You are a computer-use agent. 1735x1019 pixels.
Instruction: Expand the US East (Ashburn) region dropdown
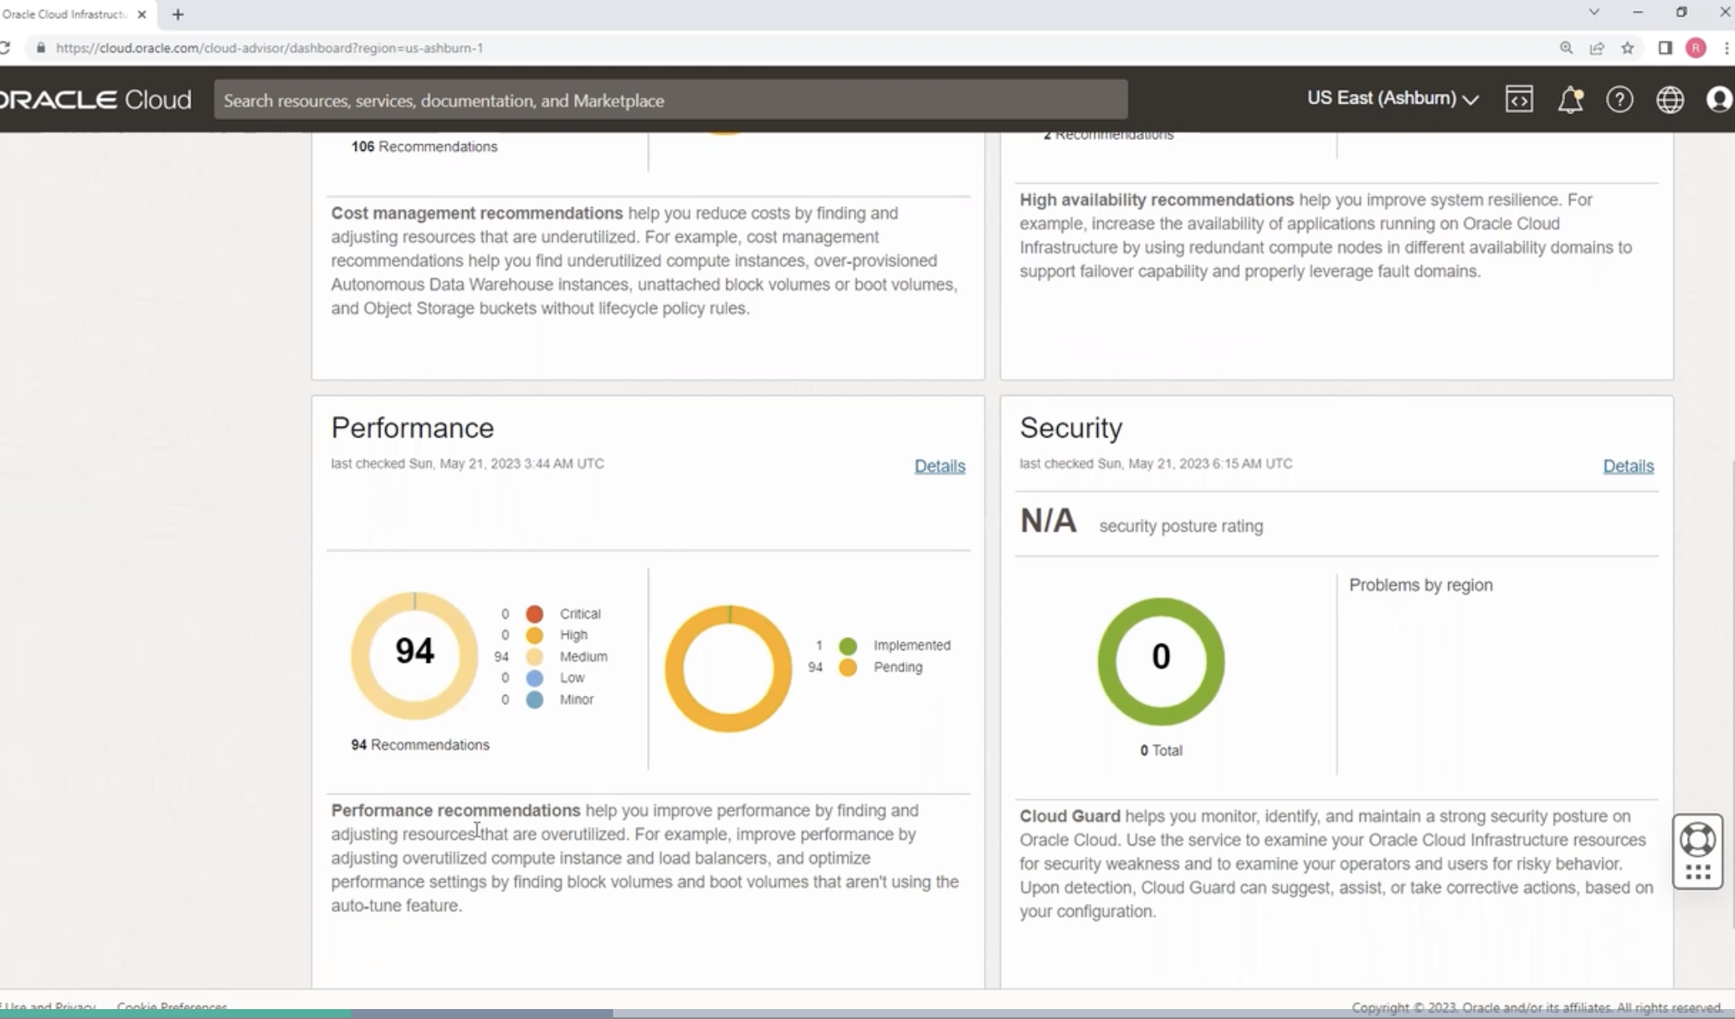(x=1392, y=99)
